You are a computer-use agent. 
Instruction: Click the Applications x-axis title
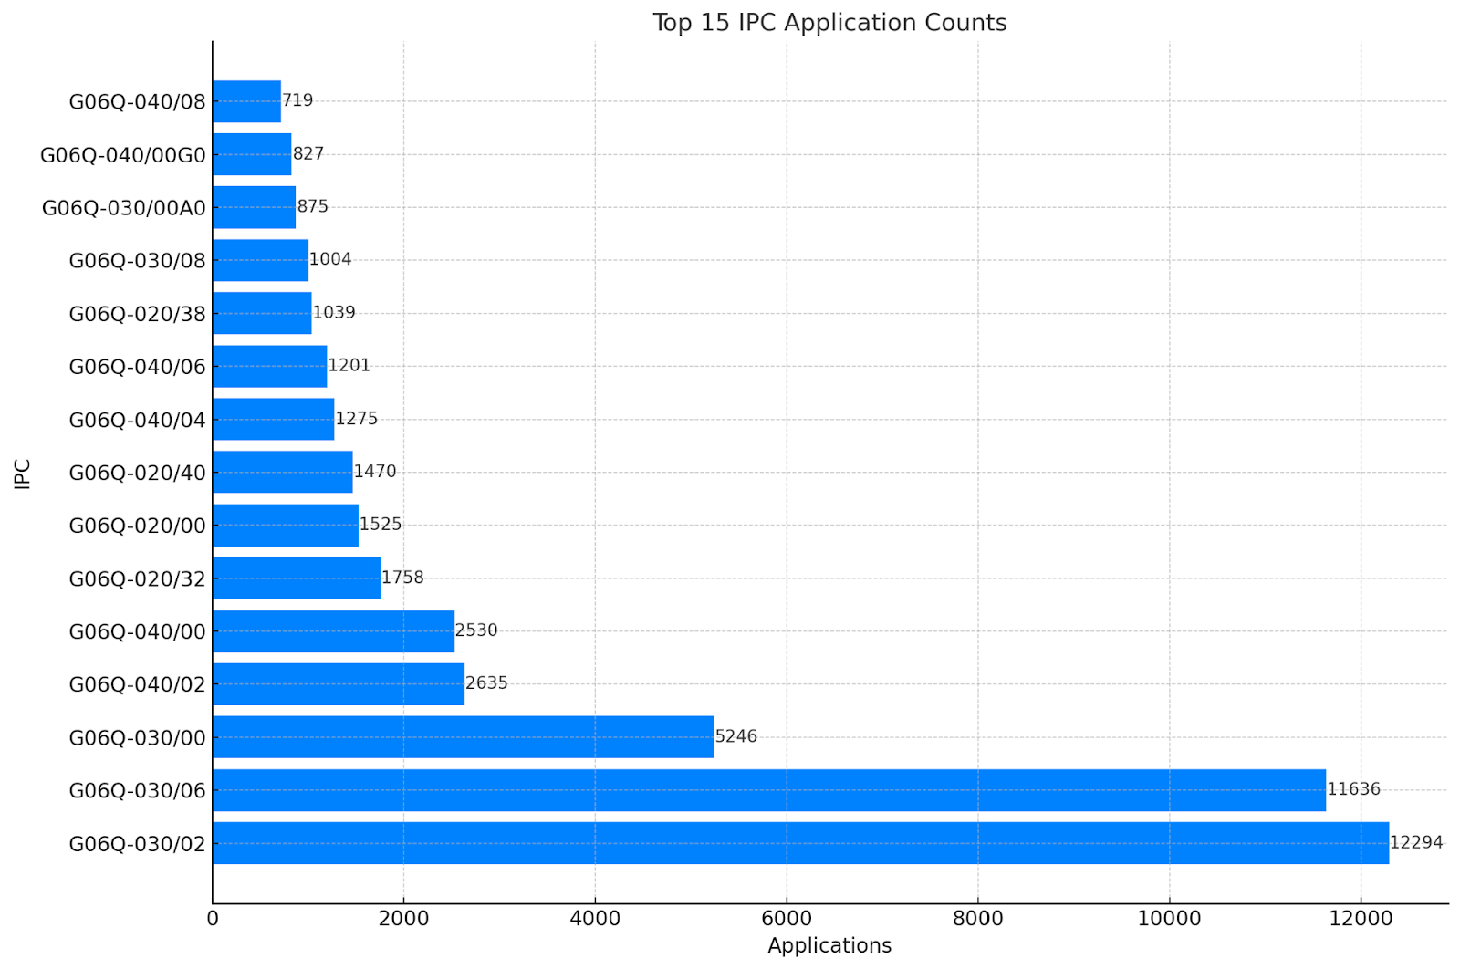pyautogui.click(x=829, y=946)
